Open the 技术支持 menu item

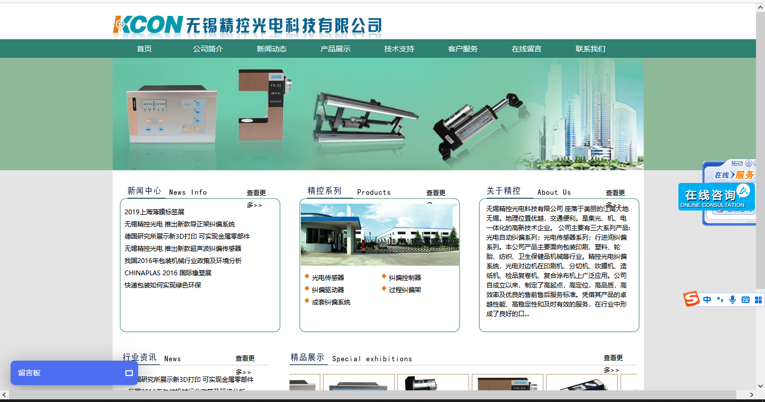[399, 49]
